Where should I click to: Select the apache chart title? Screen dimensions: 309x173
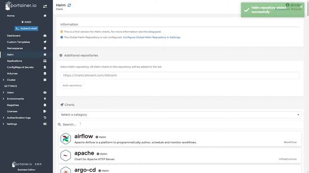84,153
